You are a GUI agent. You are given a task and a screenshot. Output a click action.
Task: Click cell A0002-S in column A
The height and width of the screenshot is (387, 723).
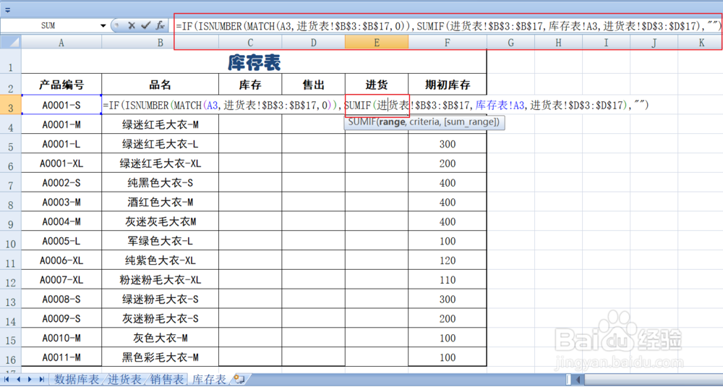tap(61, 183)
